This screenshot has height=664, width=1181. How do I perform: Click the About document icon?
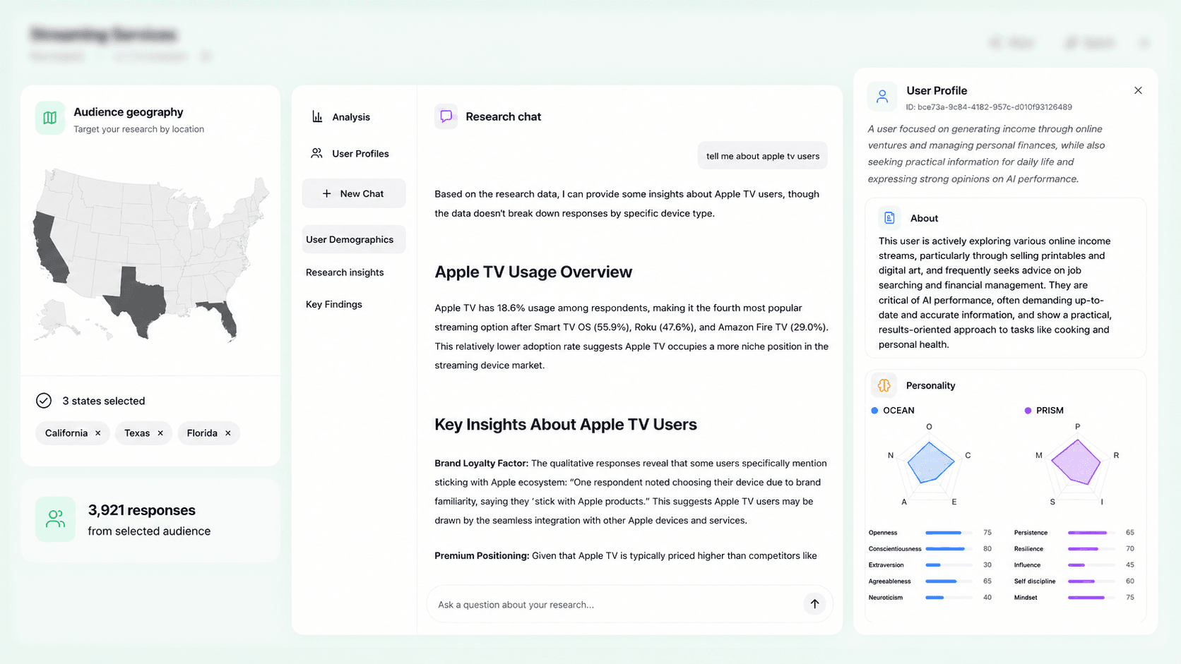(x=889, y=218)
